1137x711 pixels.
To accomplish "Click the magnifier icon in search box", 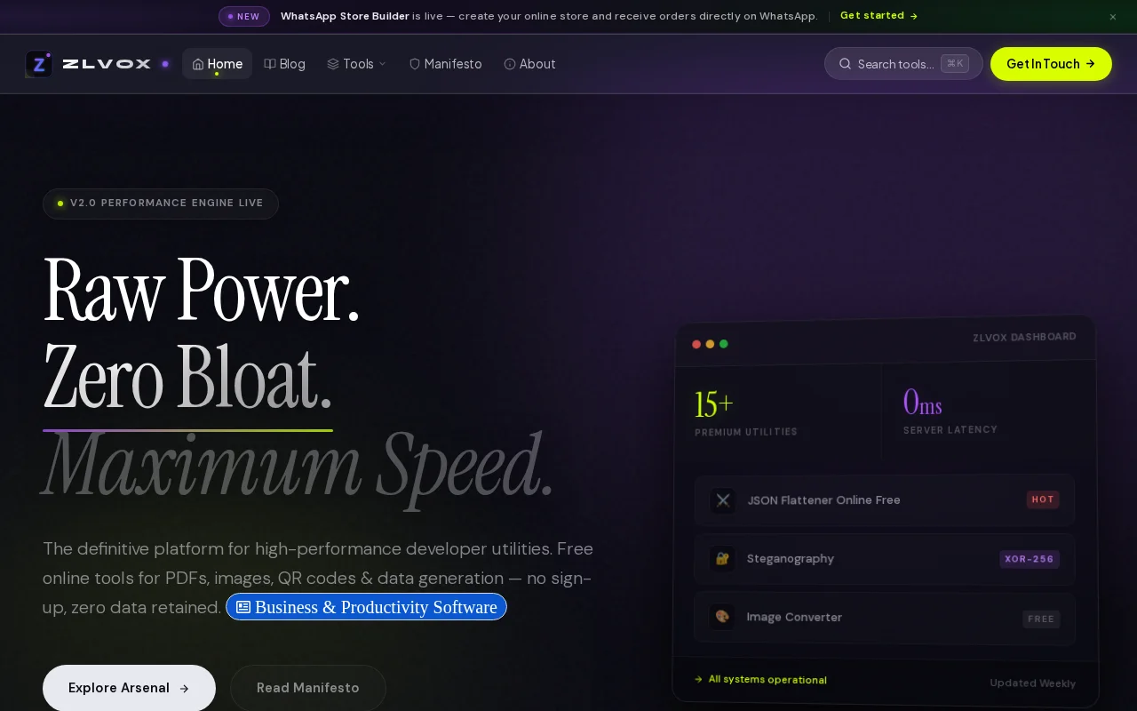I will pos(845,64).
